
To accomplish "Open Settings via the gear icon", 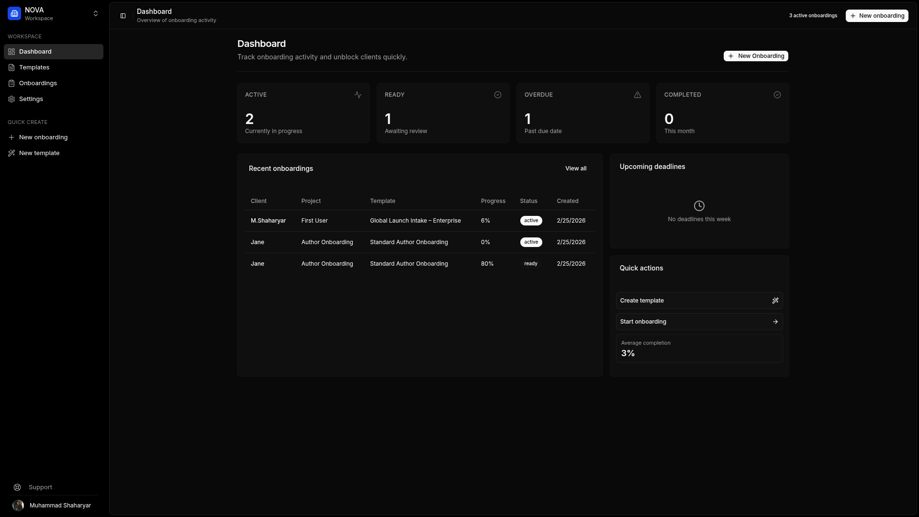I will click(11, 99).
